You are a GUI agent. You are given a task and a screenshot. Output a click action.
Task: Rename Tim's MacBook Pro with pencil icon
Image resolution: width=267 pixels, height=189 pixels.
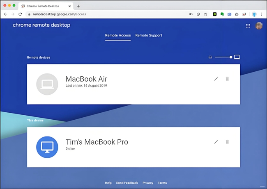pyautogui.click(x=216, y=142)
